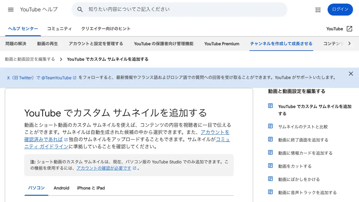
Task: Open sidebar article サムネイルのテストと比較
Action: point(303,127)
